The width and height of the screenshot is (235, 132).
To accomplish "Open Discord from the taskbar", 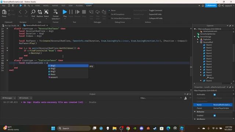I will coord(141,128).
